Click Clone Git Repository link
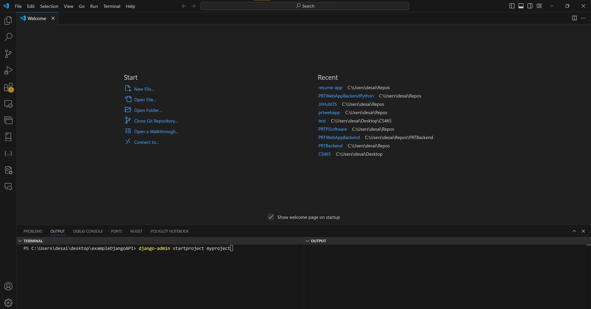591x309 pixels. click(156, 121)
